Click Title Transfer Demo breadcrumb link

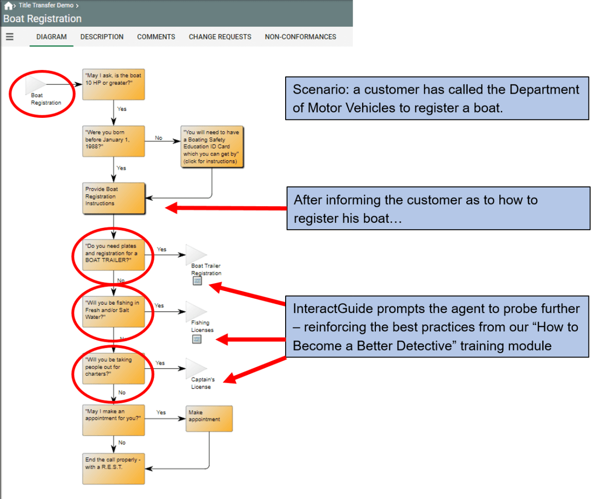click(46, 5)
